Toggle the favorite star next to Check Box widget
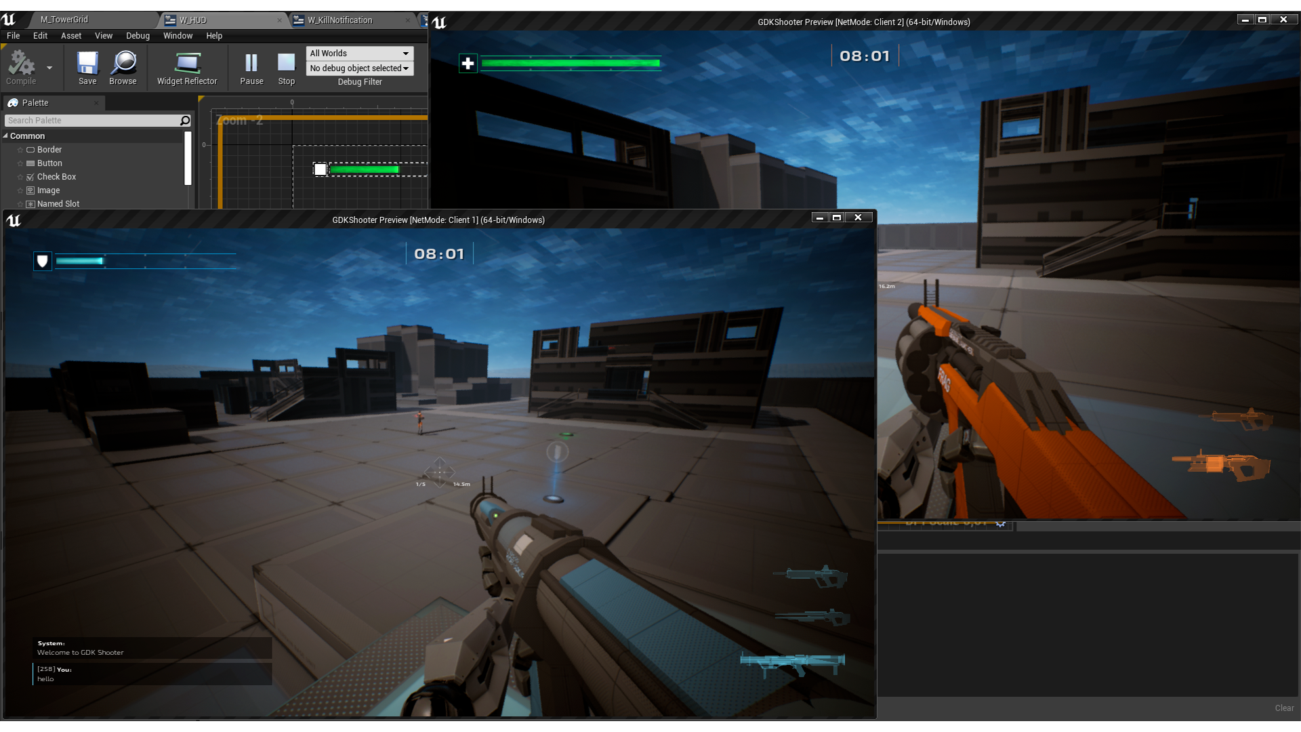1301x732 pixels. tap(20, 176)
